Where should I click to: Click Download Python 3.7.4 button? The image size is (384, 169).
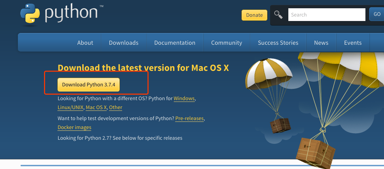[x=89, y=85]
